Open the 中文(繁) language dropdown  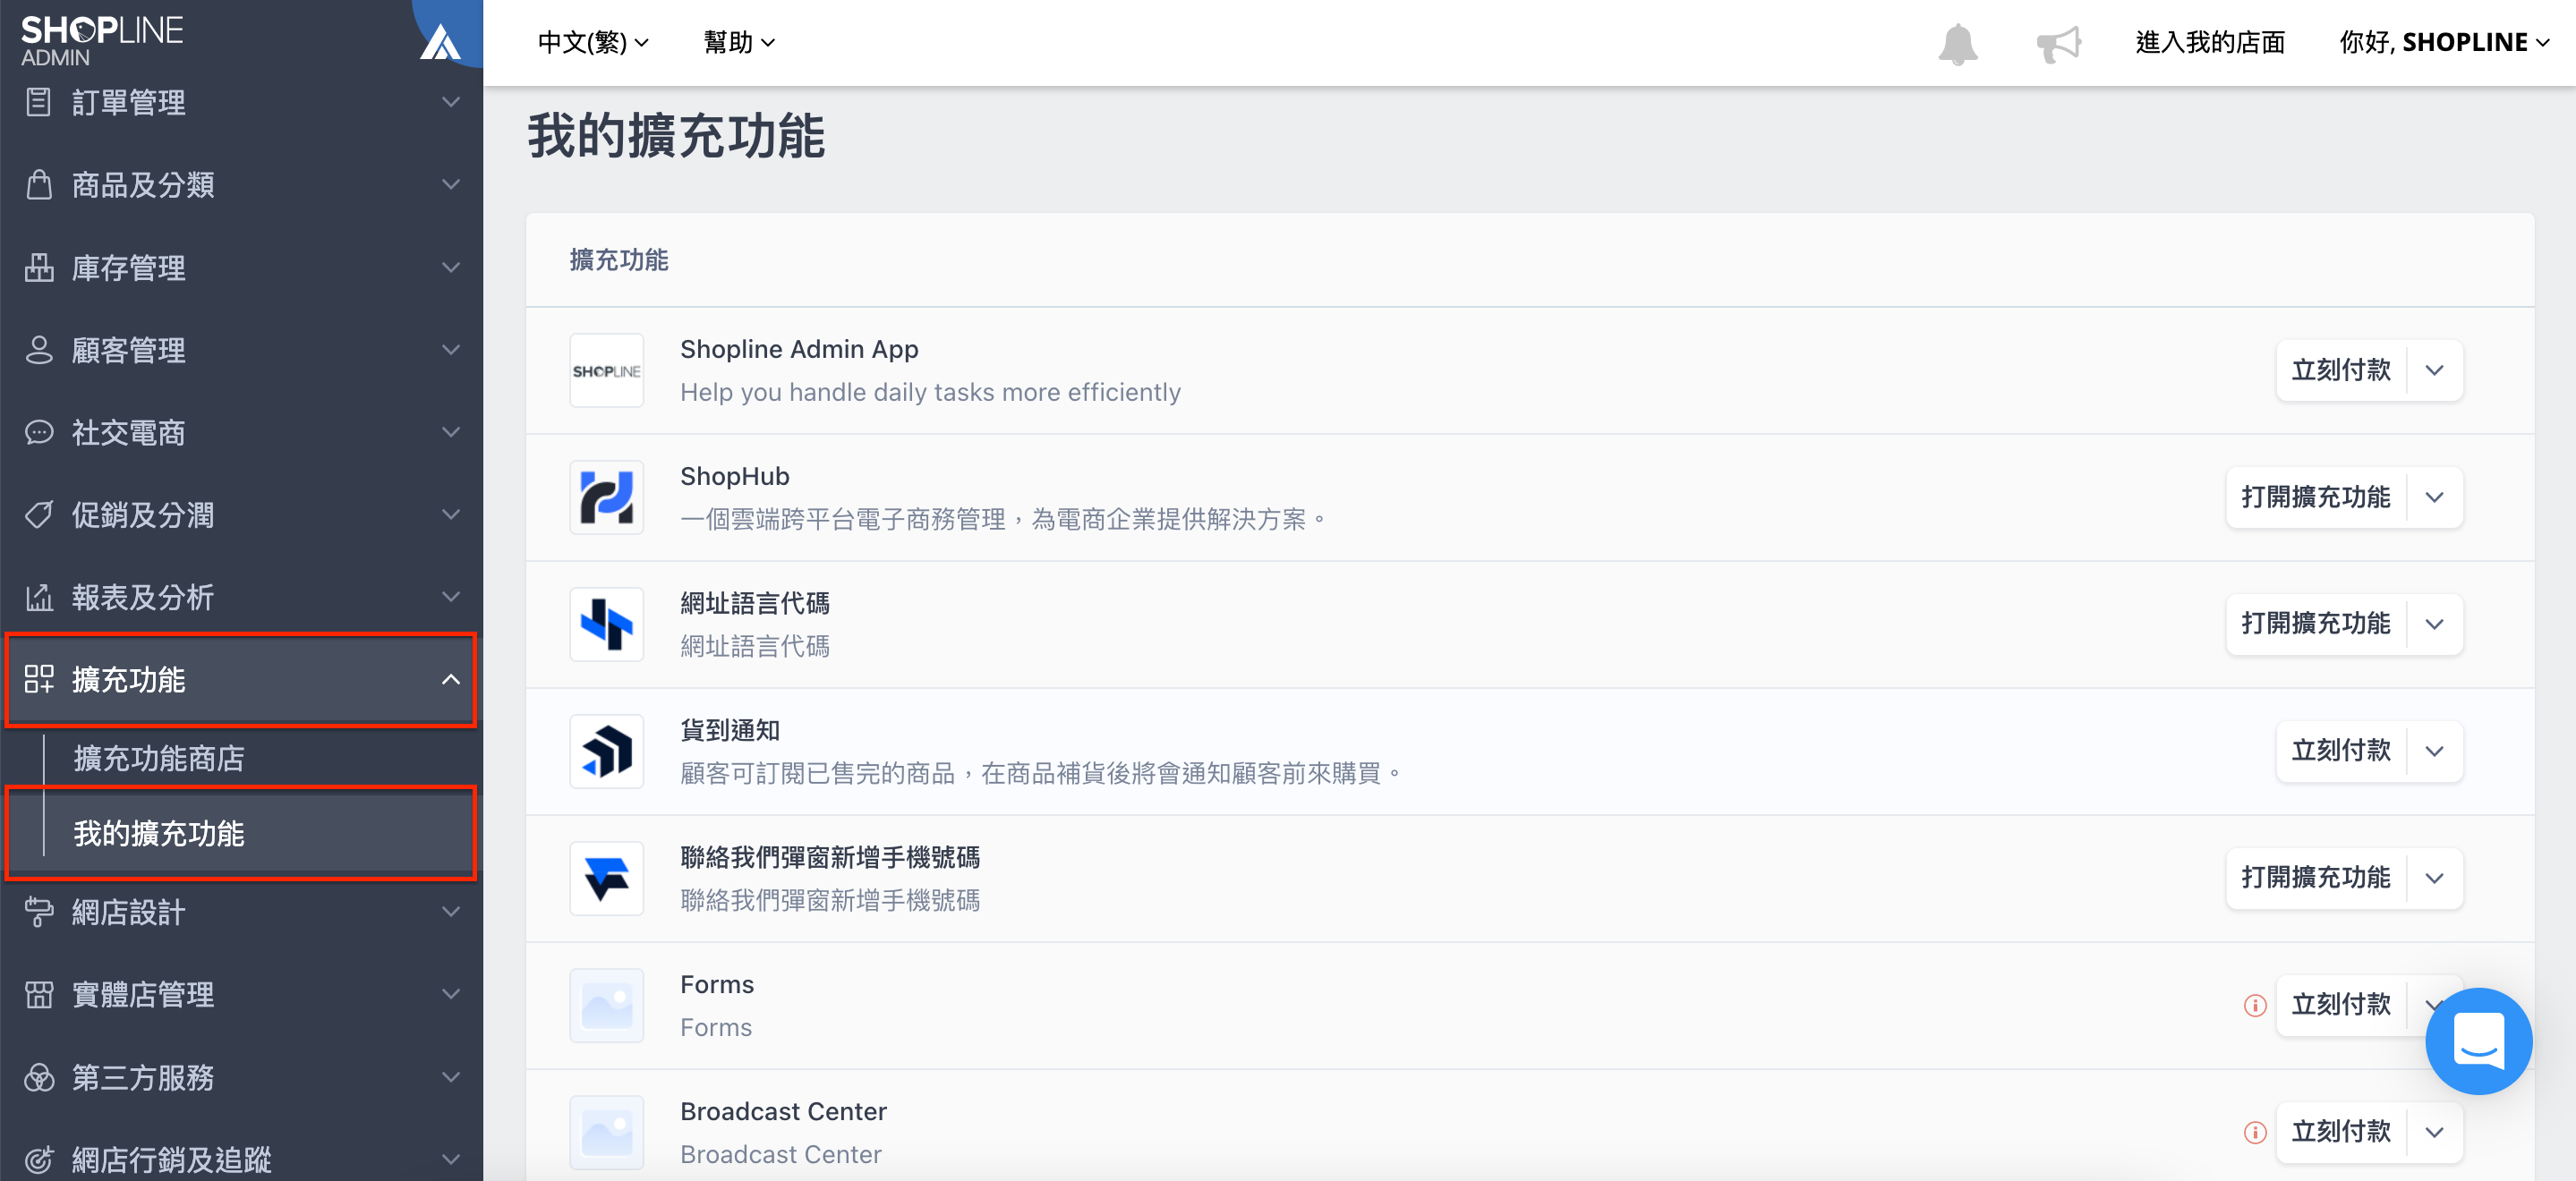click(593, 42)
